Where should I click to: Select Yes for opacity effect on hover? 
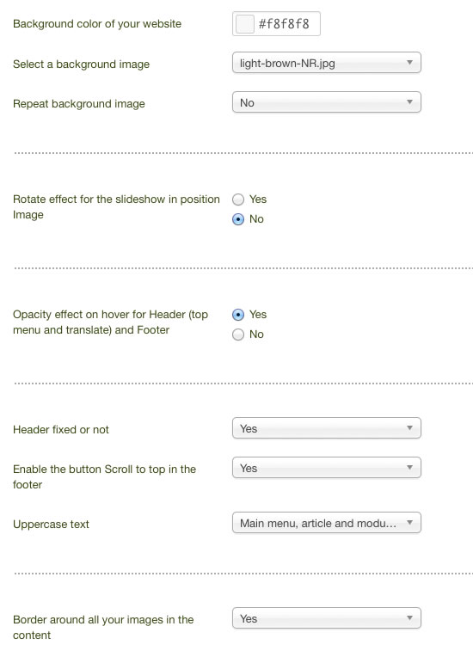[238, 315]
